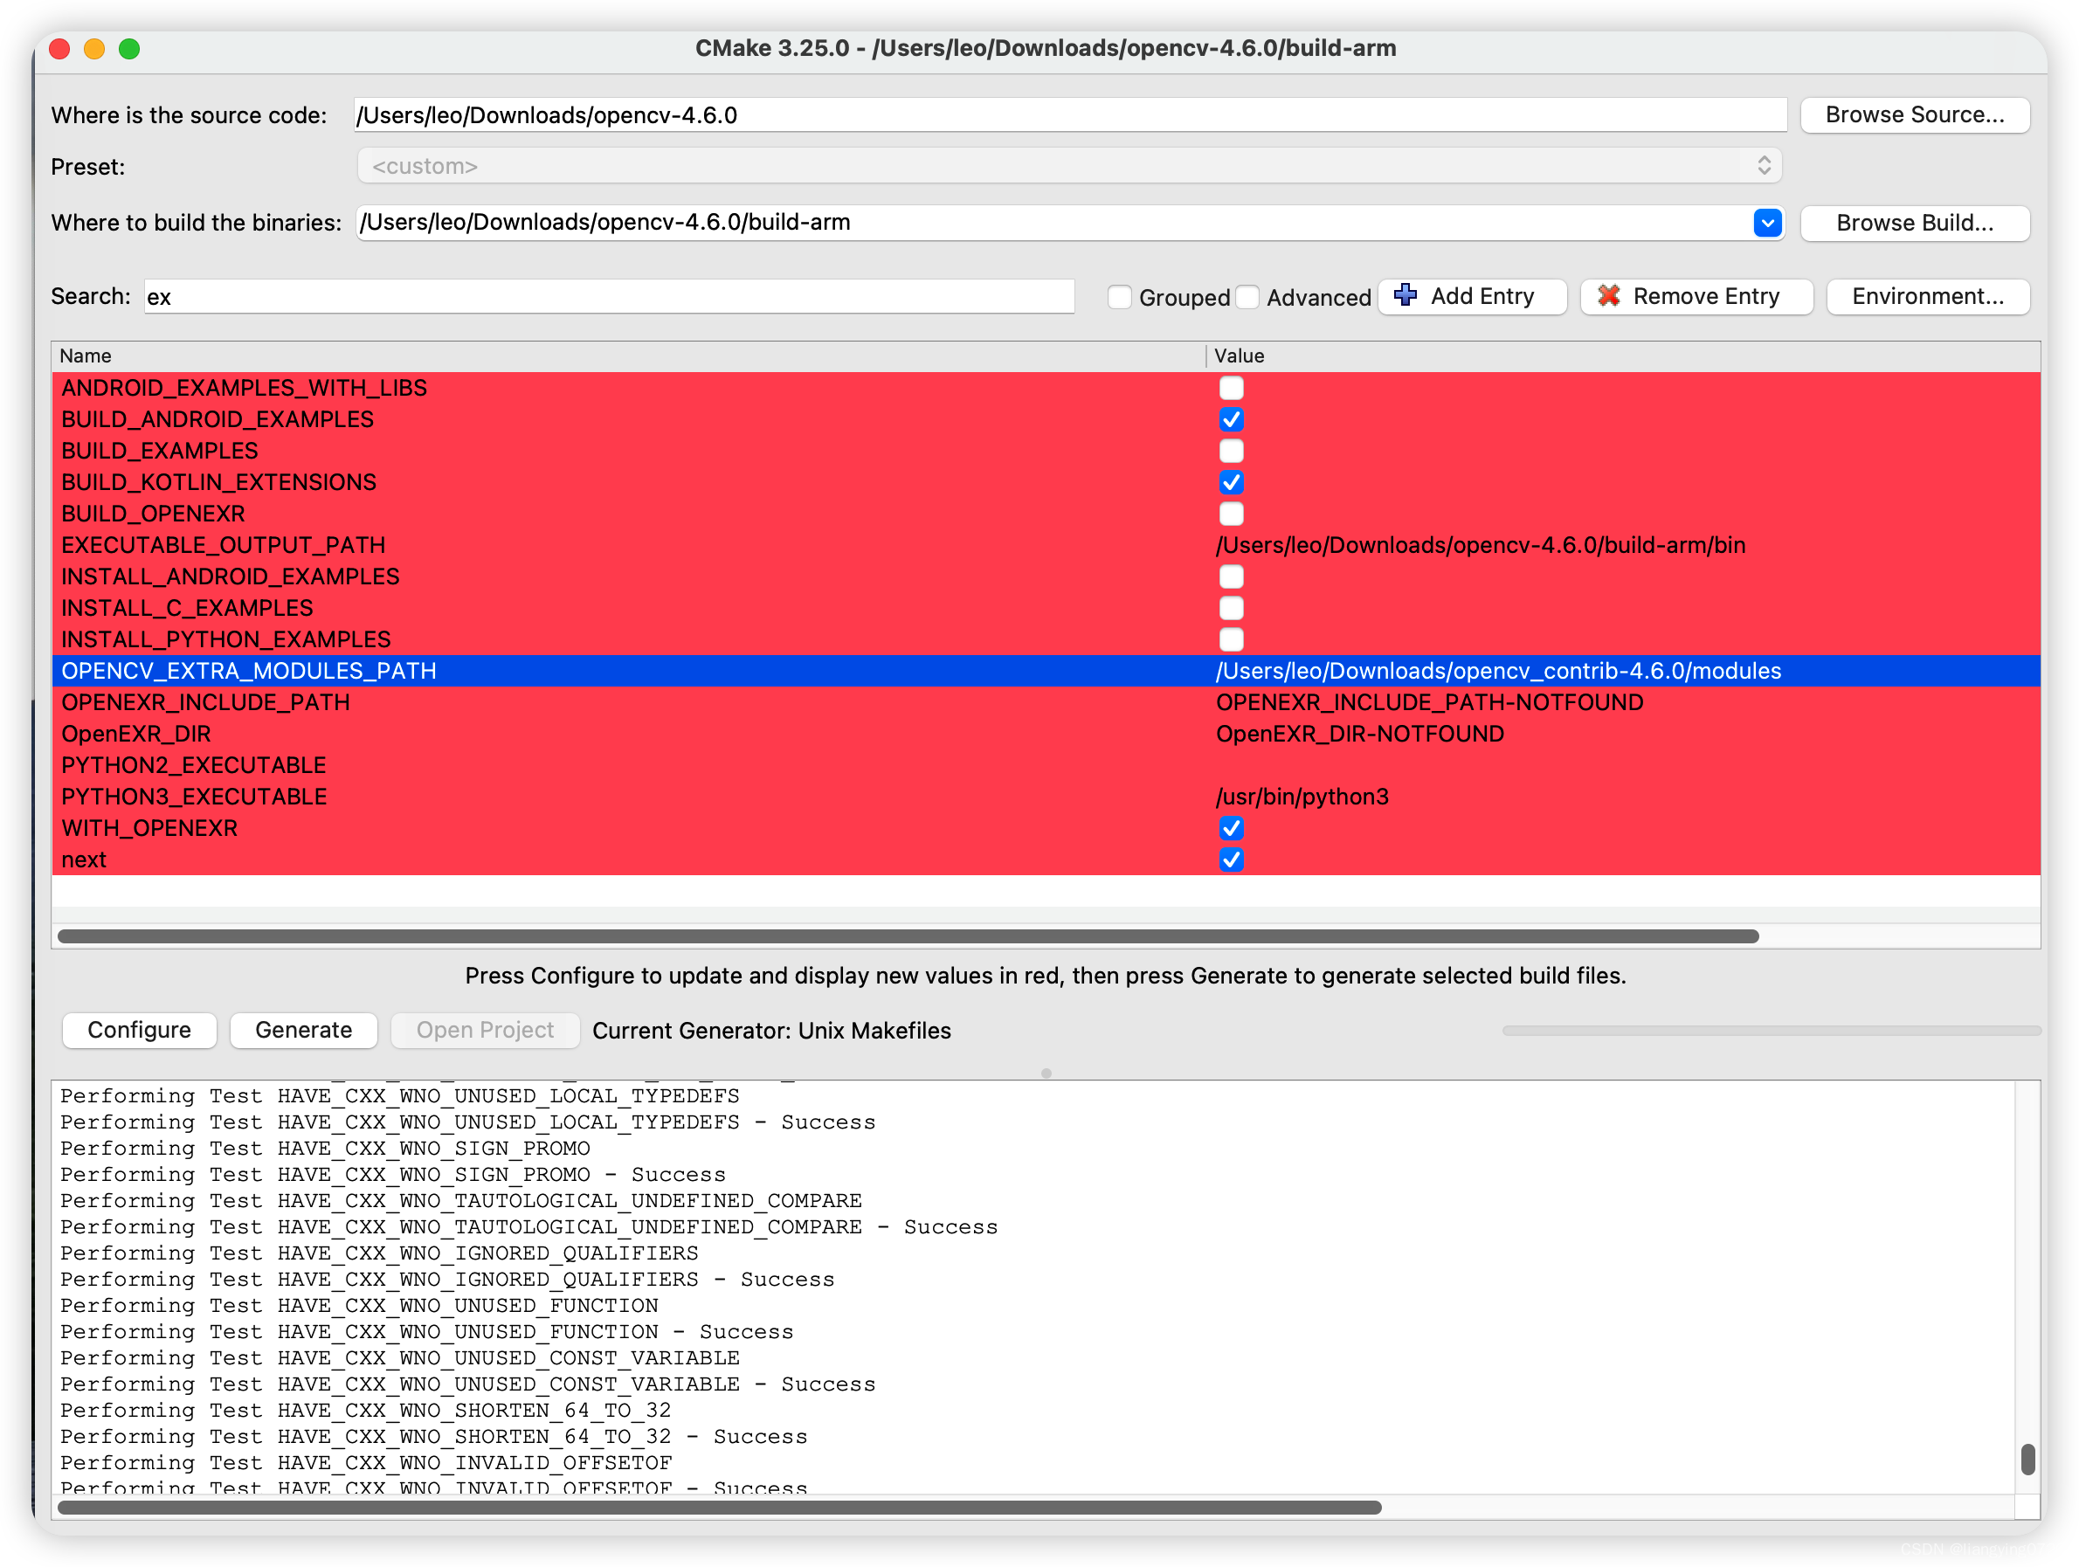Click inside the Search field
This screenshot has width=2079, height=1567.
[609, 296]
